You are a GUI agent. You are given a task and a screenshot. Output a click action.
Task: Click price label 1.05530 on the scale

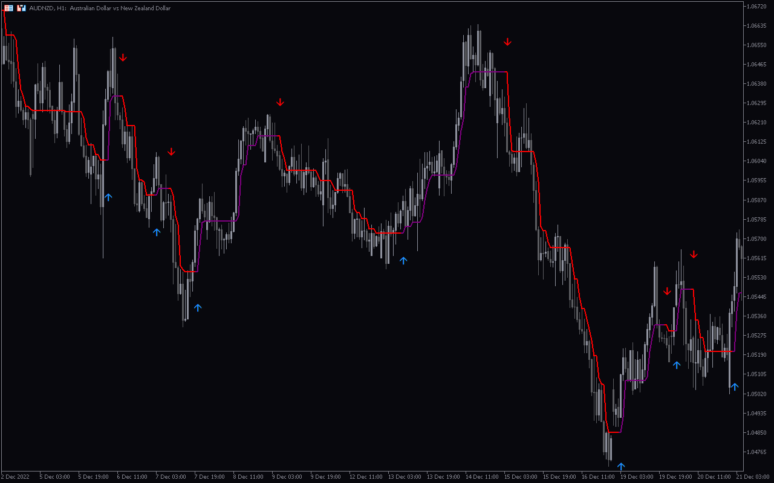click(756, 277)
